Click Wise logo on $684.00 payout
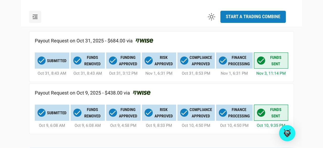This screenshot has width=323, height=148. tap(144, 41)
